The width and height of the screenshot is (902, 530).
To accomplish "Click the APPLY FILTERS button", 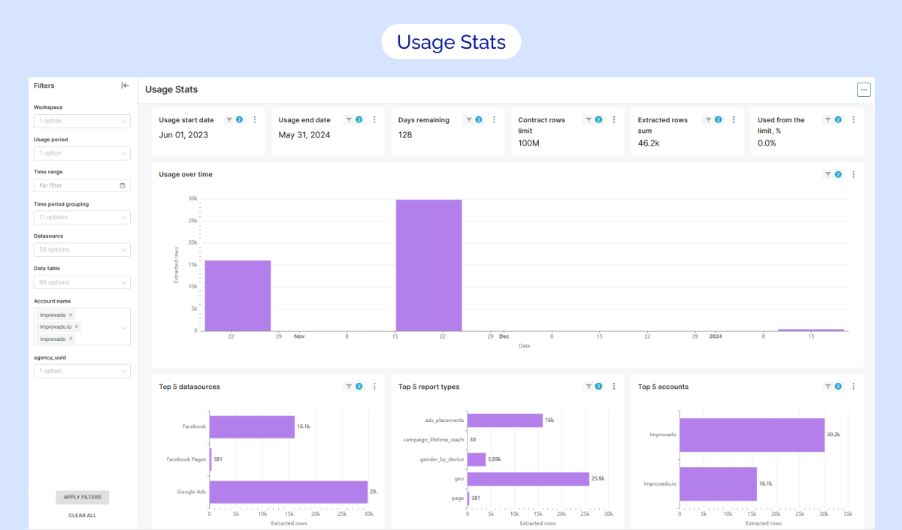I will tap(82, 497).
